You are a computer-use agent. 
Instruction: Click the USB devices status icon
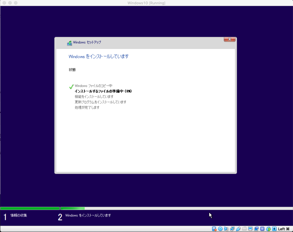click(x=238, y=229)
